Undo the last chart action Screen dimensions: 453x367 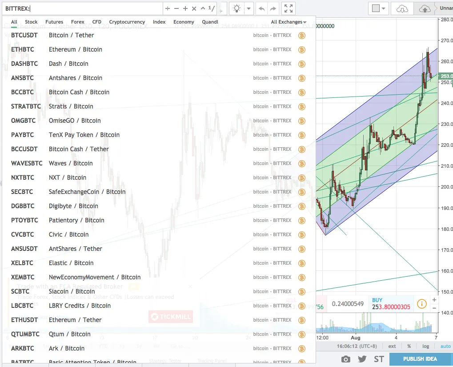pos(261,9)
